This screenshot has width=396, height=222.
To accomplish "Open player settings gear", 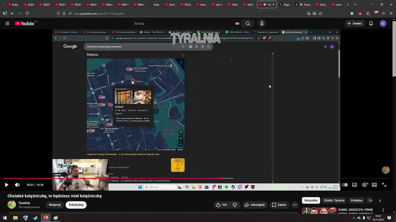I will click(x=364, y=185).
